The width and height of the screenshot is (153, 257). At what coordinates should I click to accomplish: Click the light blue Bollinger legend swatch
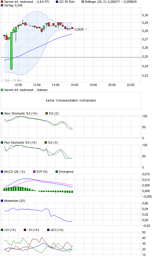click(x=83, y=2)
